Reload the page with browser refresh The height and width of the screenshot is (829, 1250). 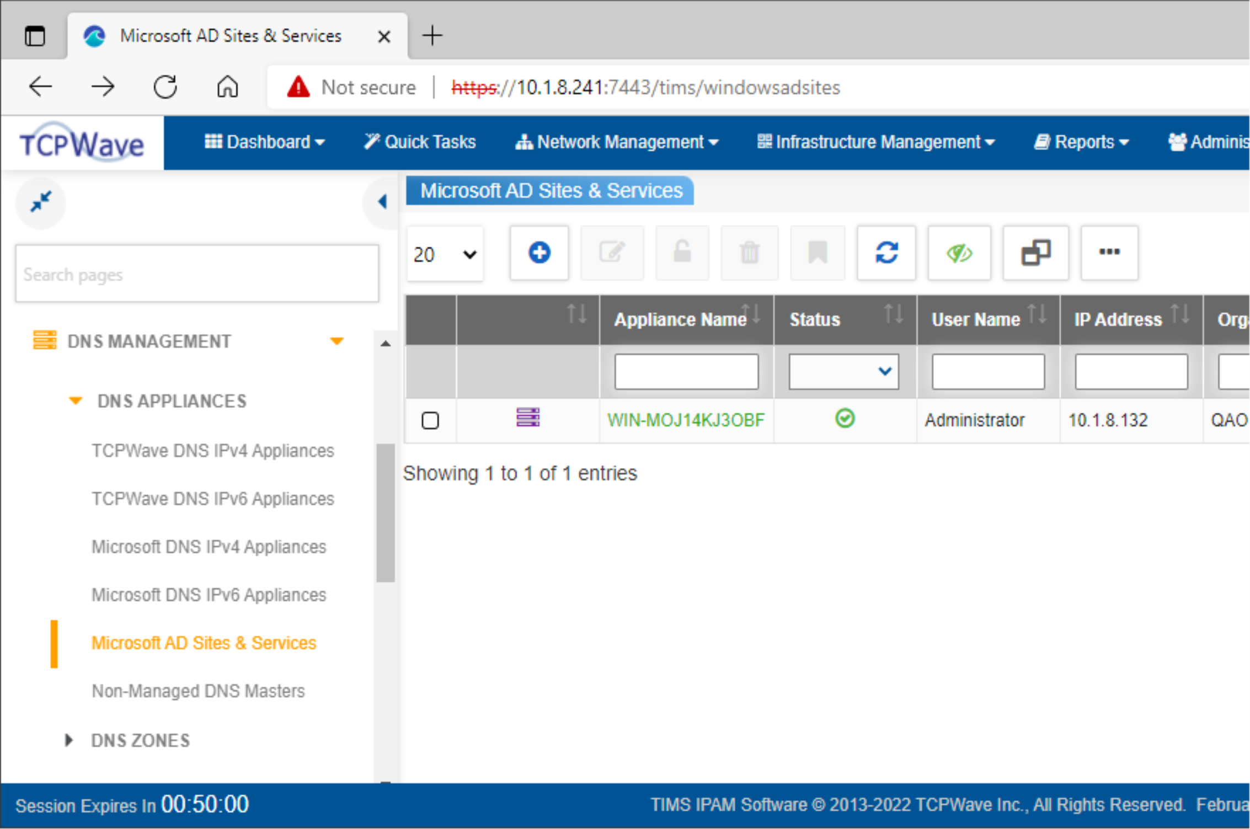click(165, 87)
